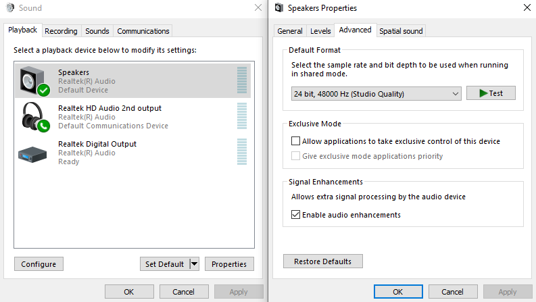Switch to the Levels tab

pyautogui.click(x=320, y=31)
